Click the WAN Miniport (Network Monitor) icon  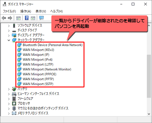pos(19,69)
